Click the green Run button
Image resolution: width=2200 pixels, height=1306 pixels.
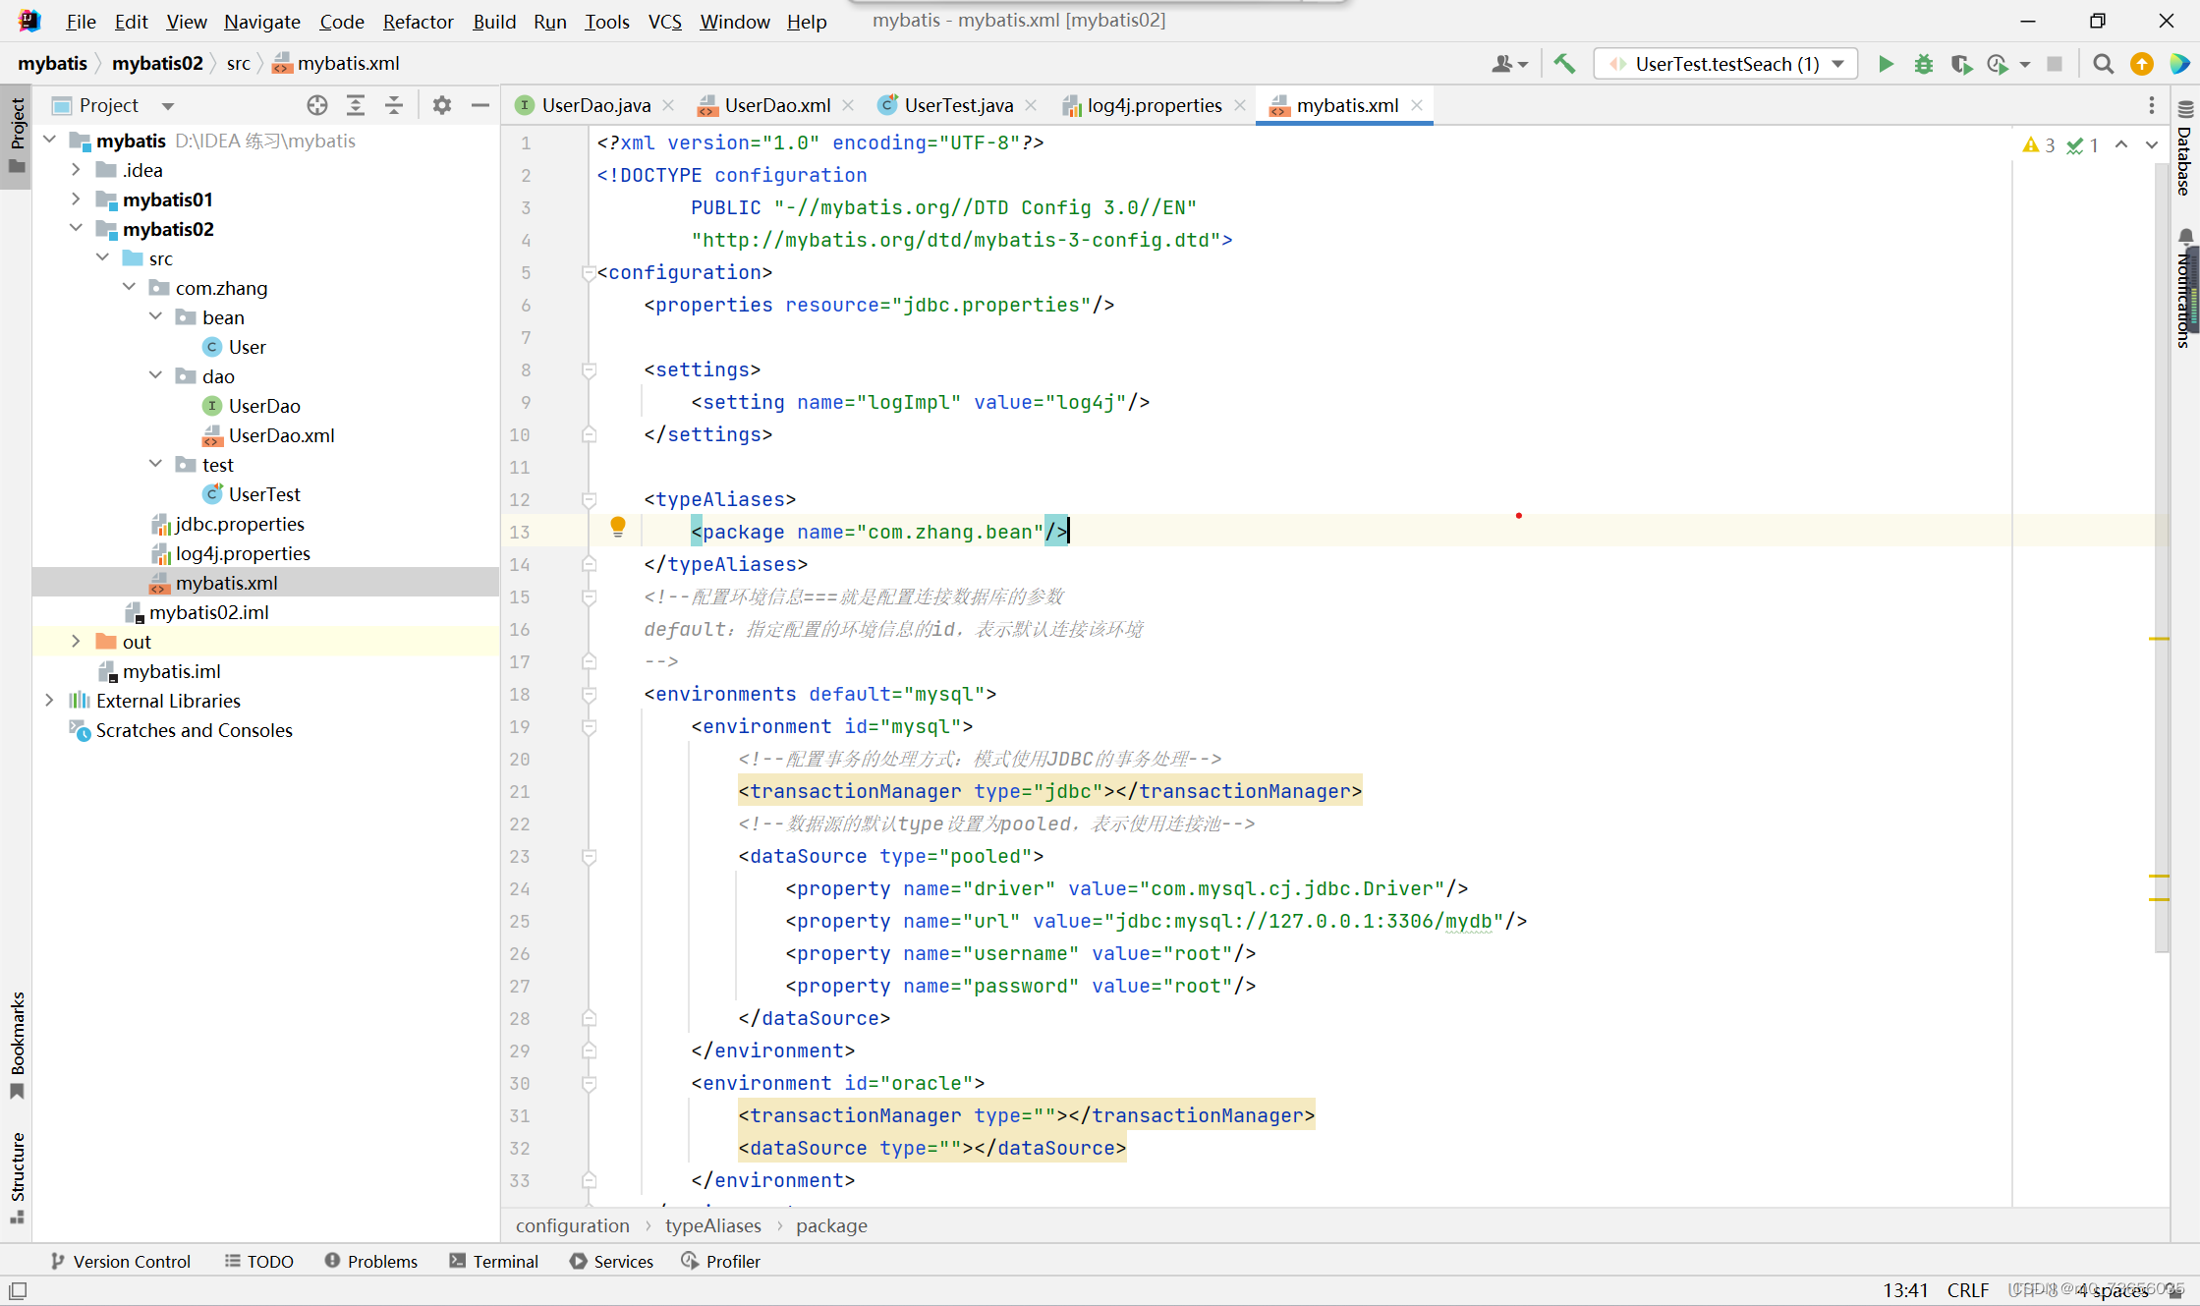coord(1886,64)
